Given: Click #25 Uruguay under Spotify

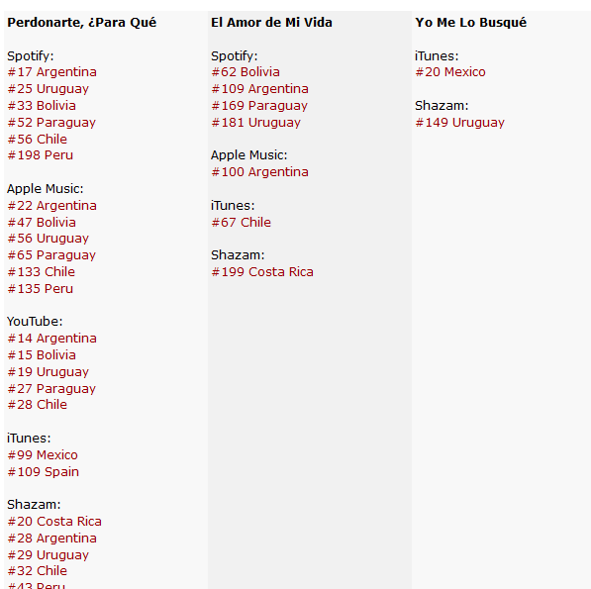Looking at the screenshot, I should point(49,89).
